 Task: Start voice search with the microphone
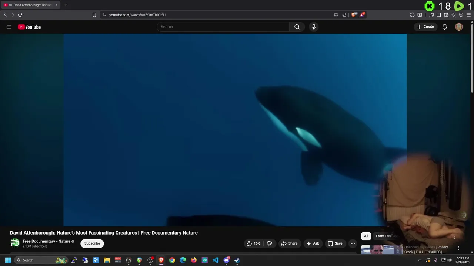(314, 27)
